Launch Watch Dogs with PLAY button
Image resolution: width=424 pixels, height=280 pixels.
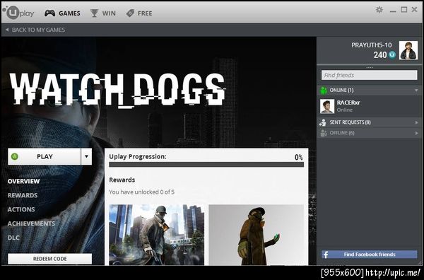pyautogui.click(x=45, y=156)
